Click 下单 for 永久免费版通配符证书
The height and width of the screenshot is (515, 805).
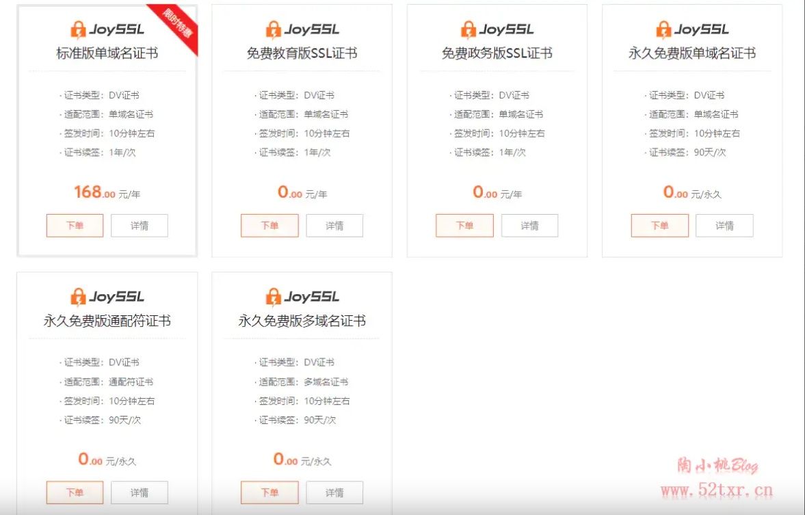[75, 492]
